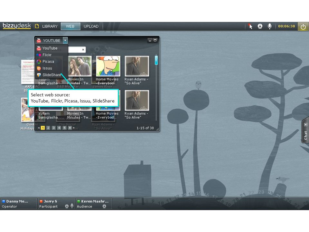Open the LIBRARY tab
309x232 pixels.
click(x=50, y=26)
